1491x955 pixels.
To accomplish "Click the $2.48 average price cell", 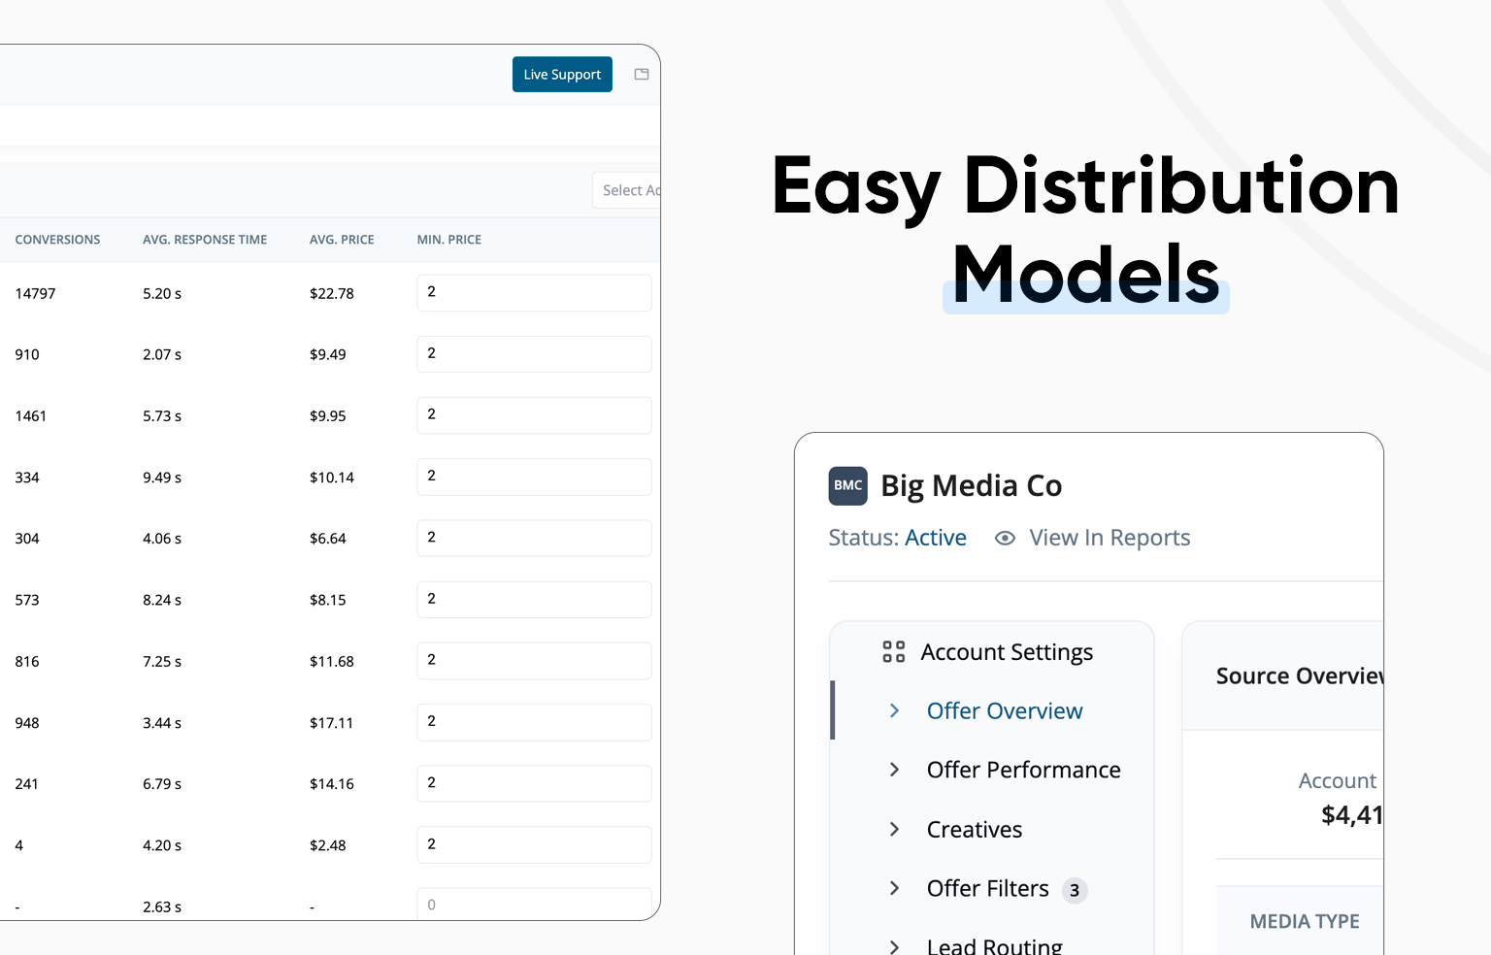I will (328, 844).
